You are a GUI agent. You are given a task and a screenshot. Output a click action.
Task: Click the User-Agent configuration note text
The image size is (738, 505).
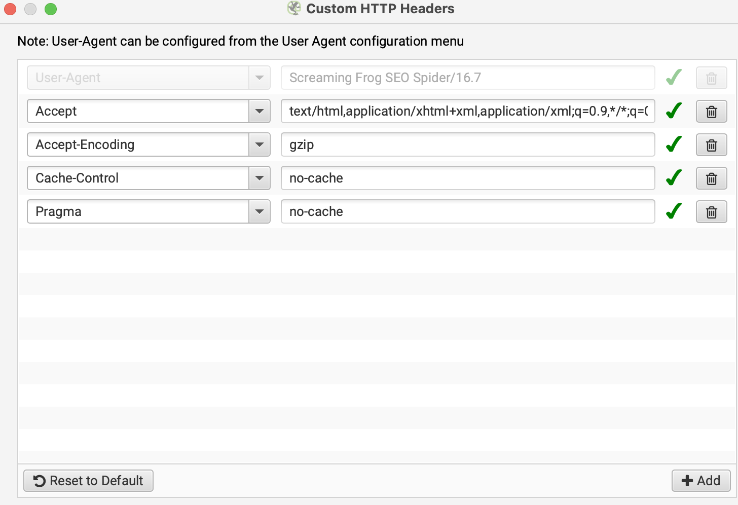tap(241, 41)
